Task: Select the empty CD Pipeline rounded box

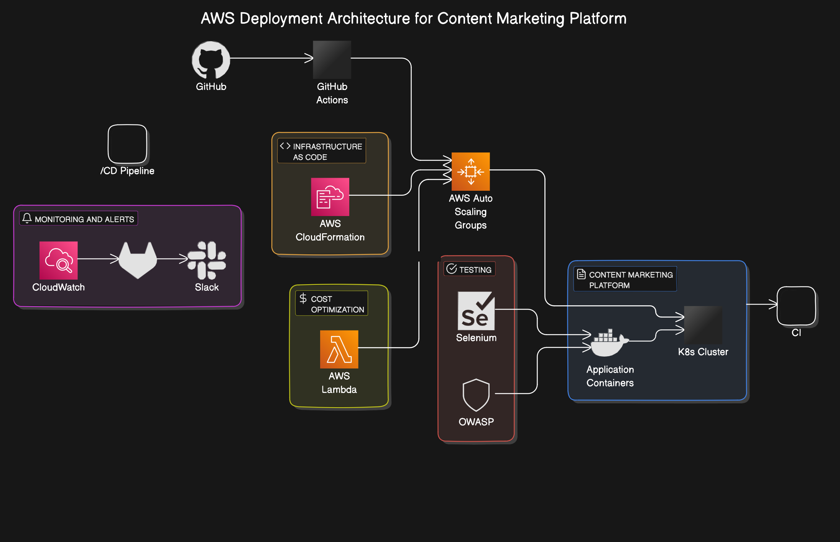Action: click(x=128, y=144)
